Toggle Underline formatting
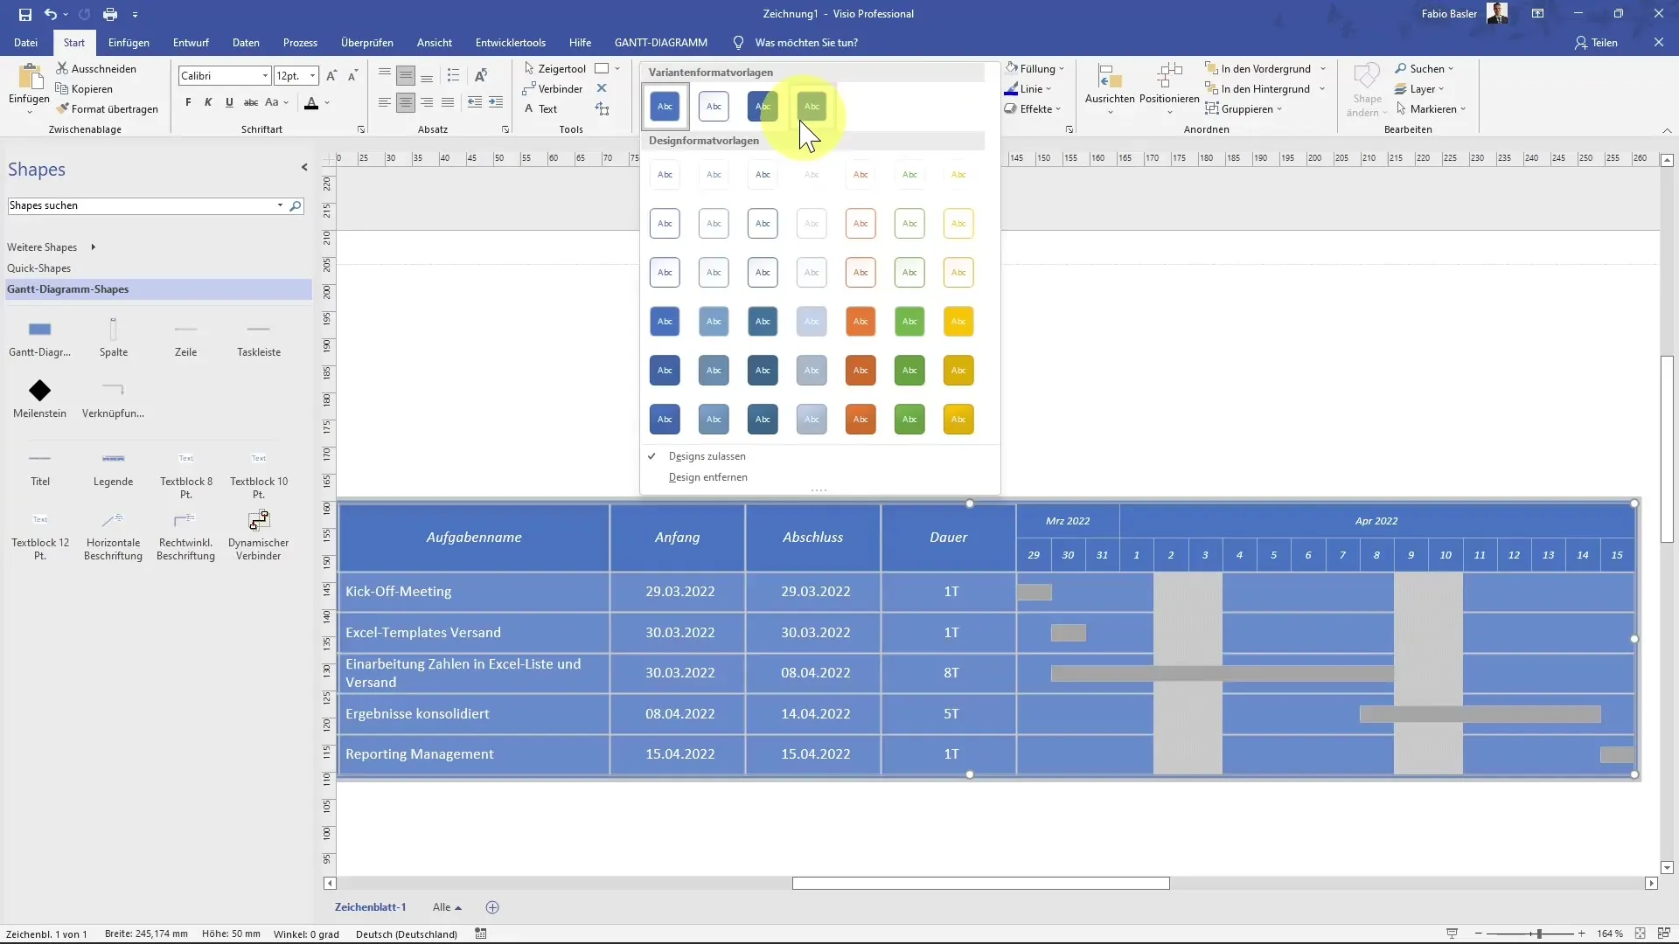Screen dimensions: 1679x944 click(229, 102)
